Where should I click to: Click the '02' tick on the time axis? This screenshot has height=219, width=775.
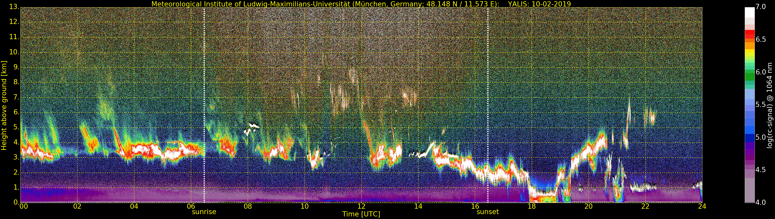(77, 206)
